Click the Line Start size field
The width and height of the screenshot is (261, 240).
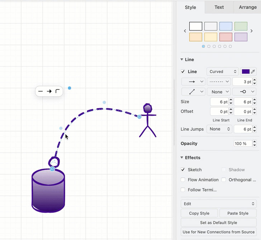point(219,102)
